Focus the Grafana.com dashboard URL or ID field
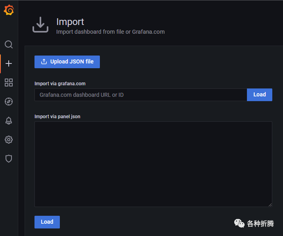This screenshot has width=283, height=236. (141, 95)
